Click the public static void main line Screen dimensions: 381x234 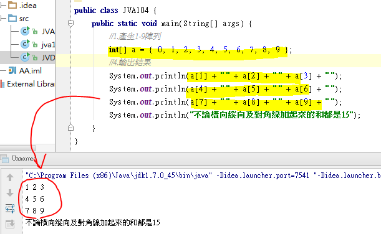tap(171, 24)
